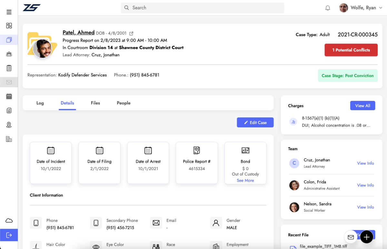Click the black plus floating button
The image size is (387, 249).
click(x=366, y=237)
